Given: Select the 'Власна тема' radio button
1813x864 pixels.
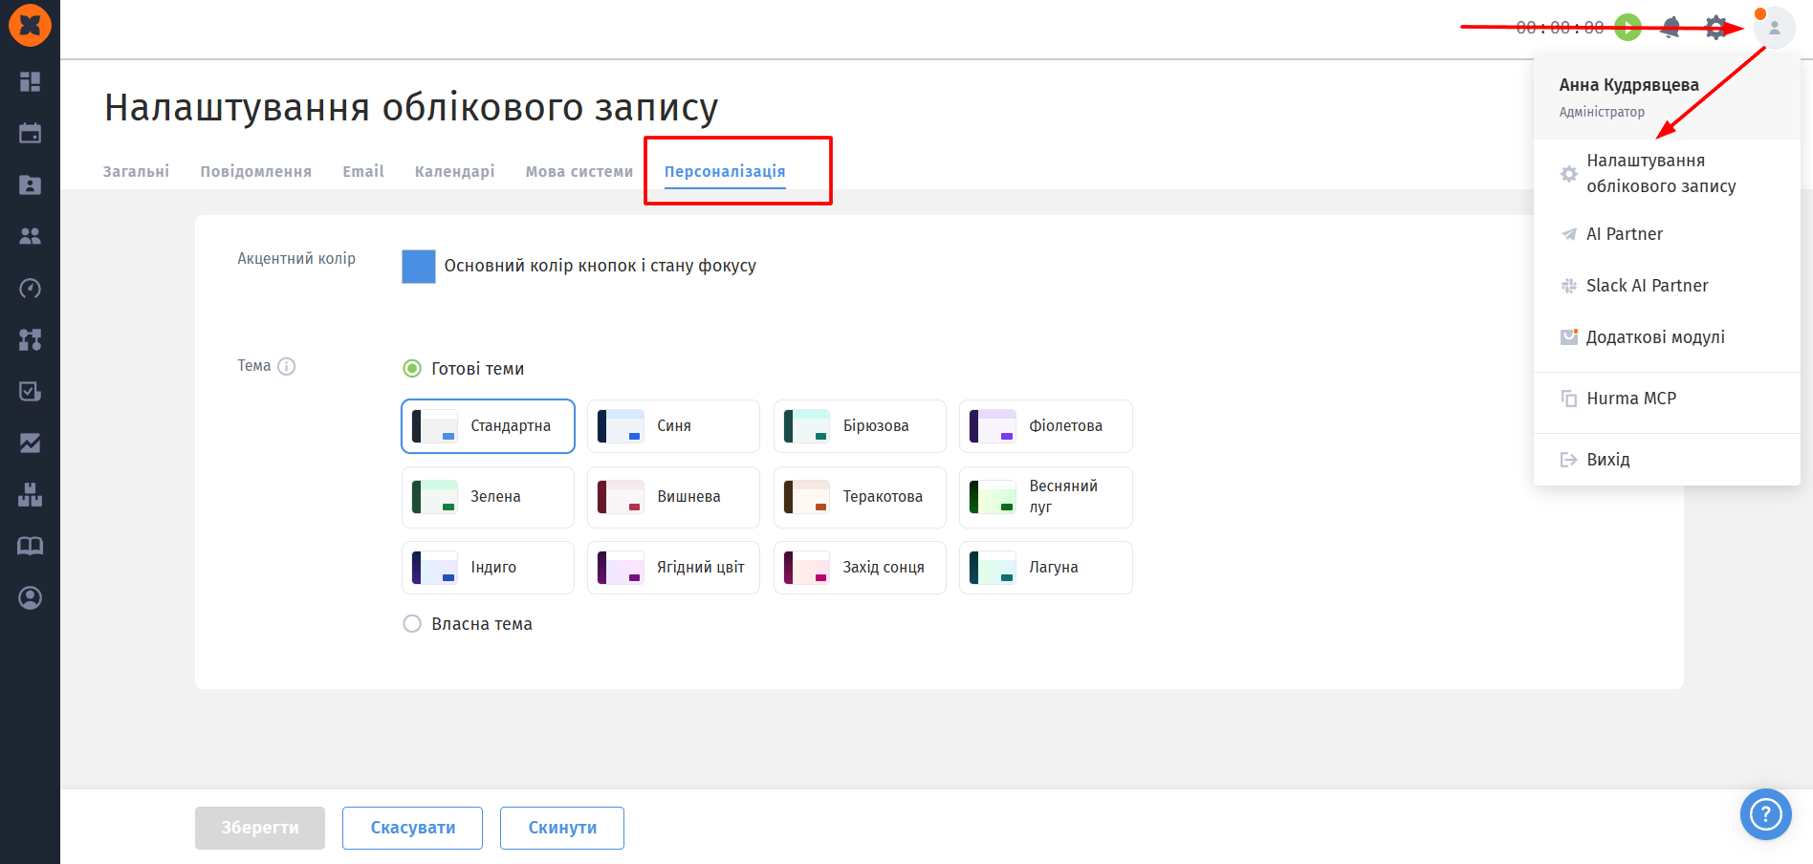Looking at the screenshot, I should 412,624.
